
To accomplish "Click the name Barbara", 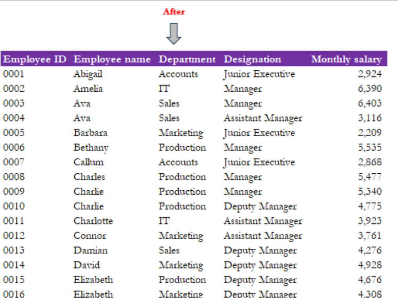I will point(90,133).
